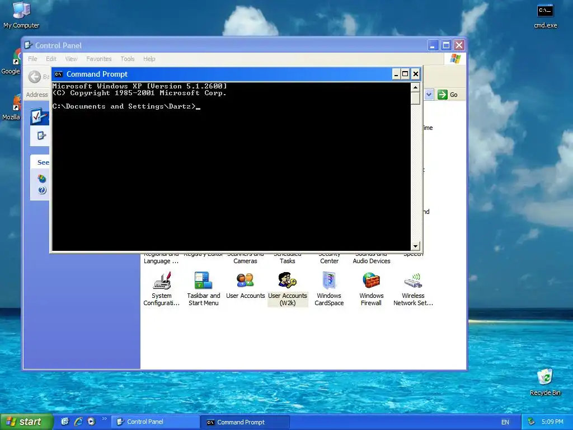Click the Back arrow in Control Panel
573x430 pixels.
(35, 77)
